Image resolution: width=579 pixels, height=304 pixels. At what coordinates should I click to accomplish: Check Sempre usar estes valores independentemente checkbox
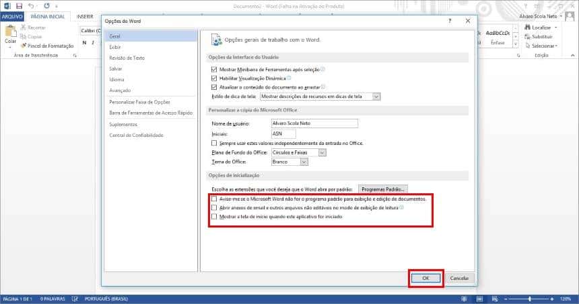point(214,143)
